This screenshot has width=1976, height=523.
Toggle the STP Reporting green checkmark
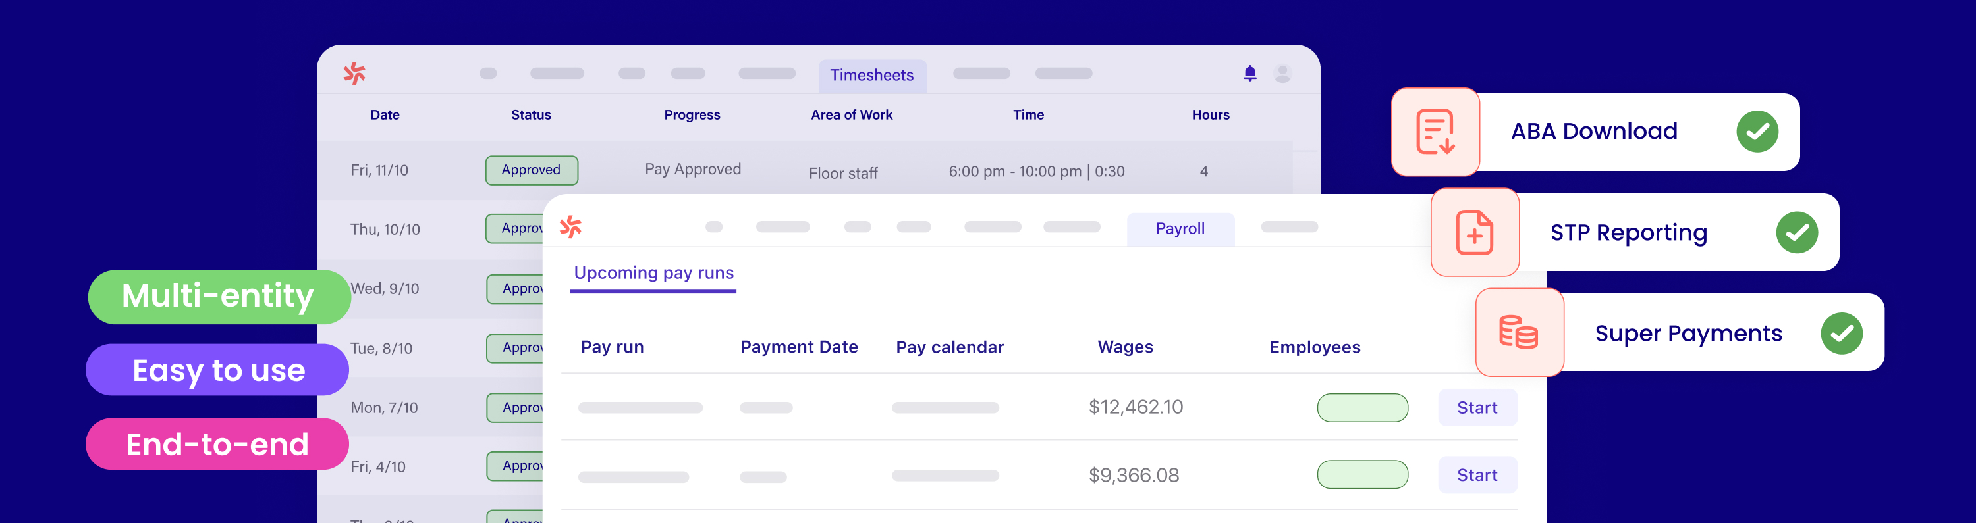pos(1796,232)
